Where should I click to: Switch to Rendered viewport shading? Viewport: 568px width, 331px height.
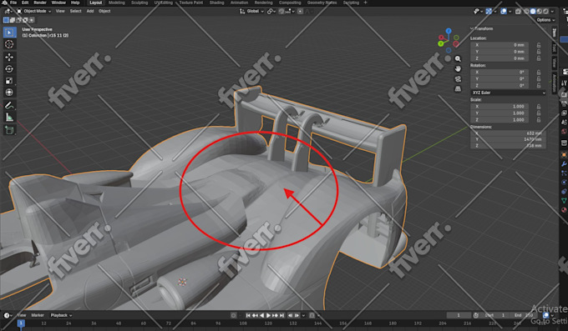pyautogui.click(x=546, y=11)
